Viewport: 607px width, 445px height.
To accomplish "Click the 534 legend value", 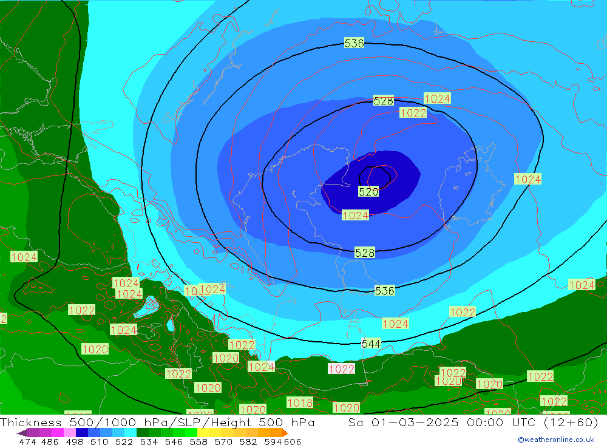I will pyautogui.click(x=149, y=441).
